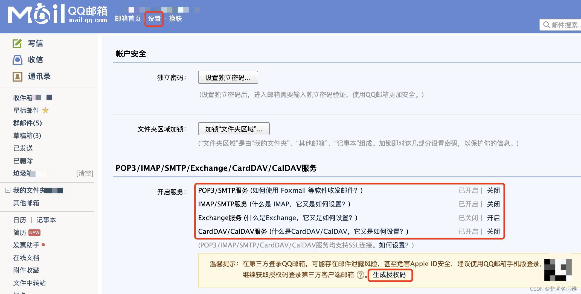Open the 发票助手 invoice helper

(x=26, y=245)
